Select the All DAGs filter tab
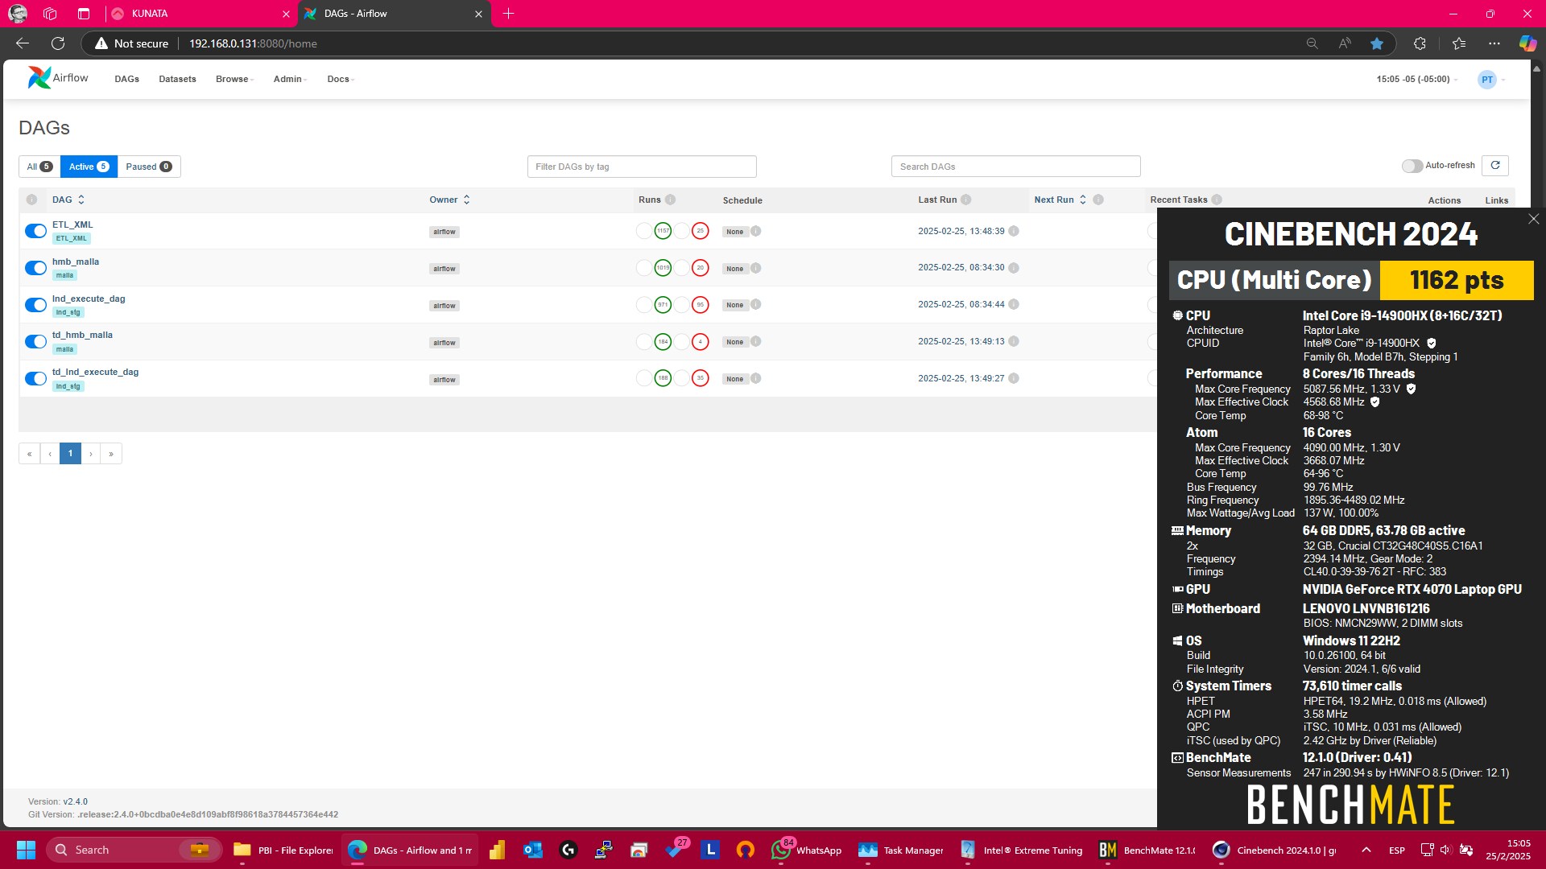The image size is (1546, 869). tap(39, 167)
